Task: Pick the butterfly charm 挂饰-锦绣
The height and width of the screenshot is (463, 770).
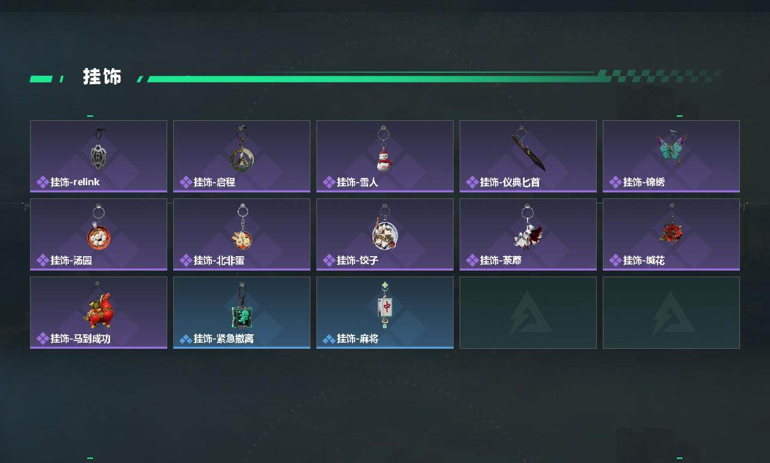Action: pos(671,147)
